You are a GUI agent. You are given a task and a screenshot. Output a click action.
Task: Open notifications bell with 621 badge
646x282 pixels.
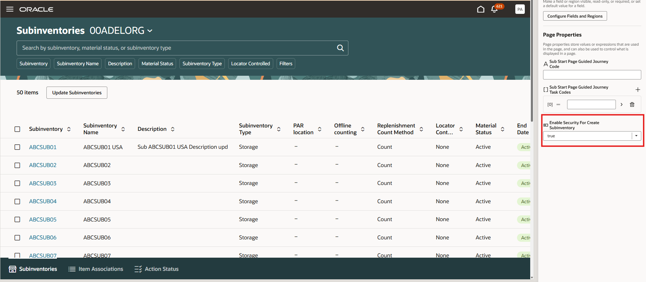494,9
